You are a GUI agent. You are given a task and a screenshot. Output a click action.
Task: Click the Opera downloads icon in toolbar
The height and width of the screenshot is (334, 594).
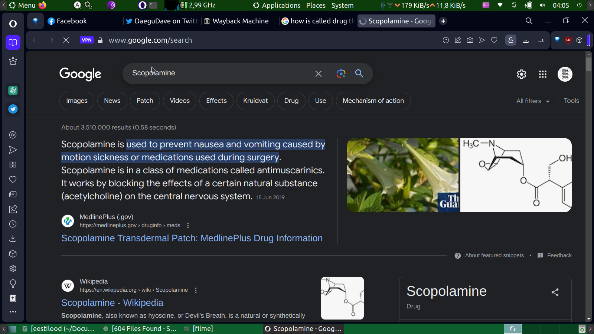click(526, 40)
